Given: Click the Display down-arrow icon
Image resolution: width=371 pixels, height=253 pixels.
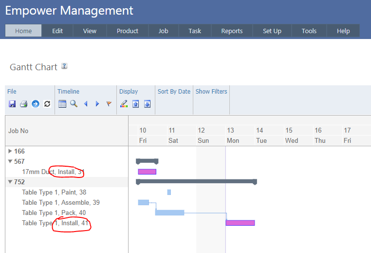Looking at the screenshot, I should pos(147,104).
